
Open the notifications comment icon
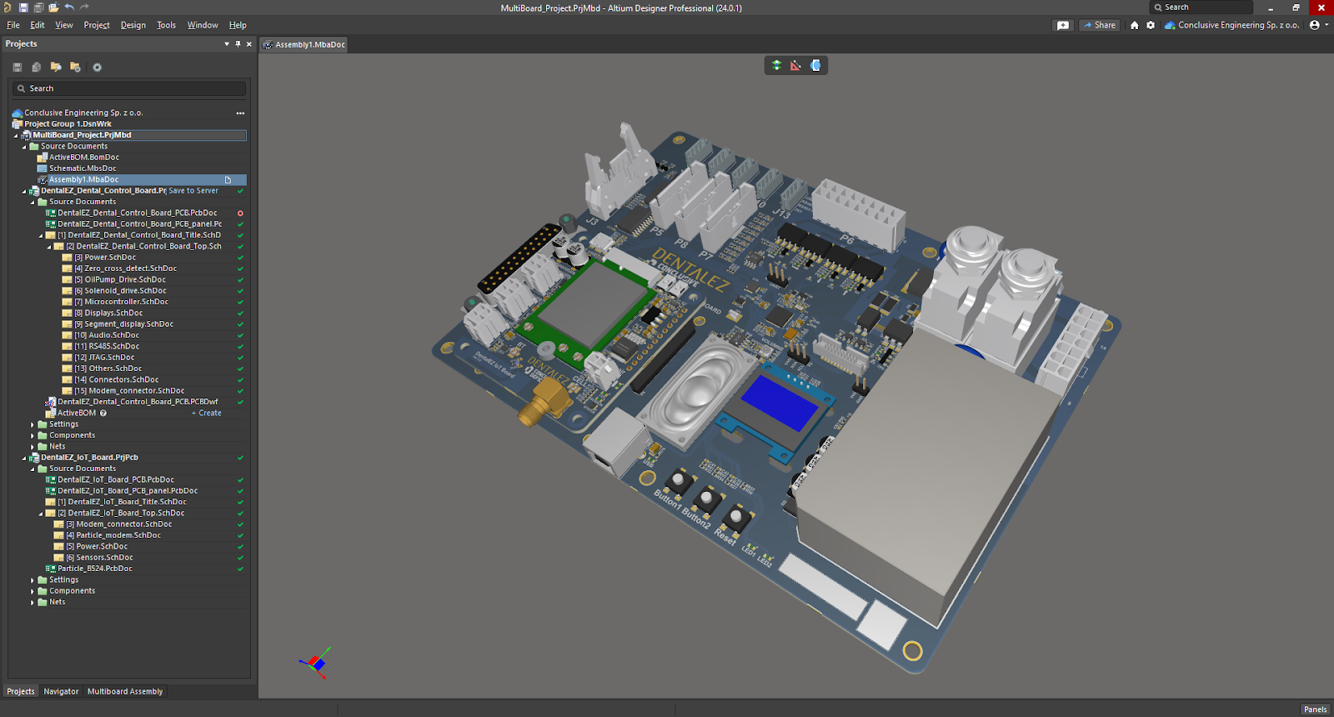(x=1062, y=25)
